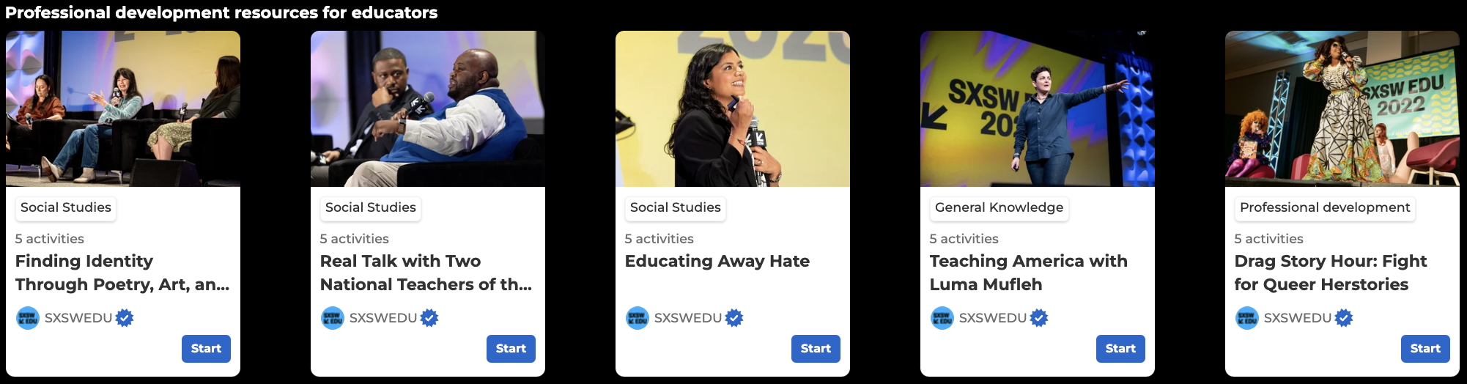Image resolution: width=1467 pixels, height=384 pixels.
Task: Select Social Studies tag on Finding Identity card
Action: pos(66,208)
